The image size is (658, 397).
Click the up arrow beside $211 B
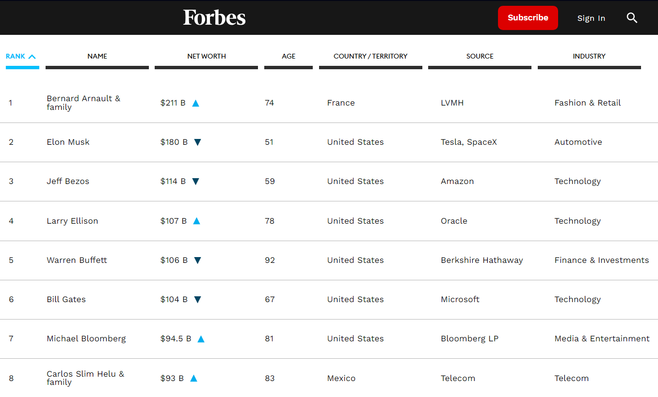tap(196, 103)
